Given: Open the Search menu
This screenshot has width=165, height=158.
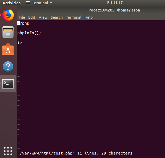Looking at the screenshot, I should (x=57, y=17).
